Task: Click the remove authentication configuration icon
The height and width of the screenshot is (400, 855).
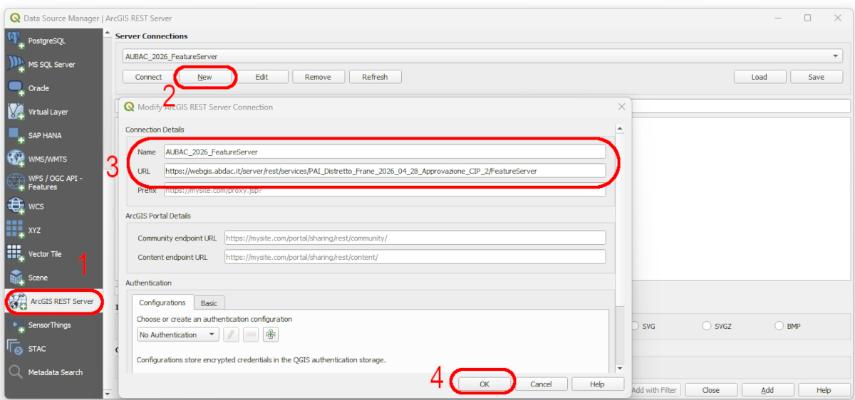Action: [x=251, y=335]
